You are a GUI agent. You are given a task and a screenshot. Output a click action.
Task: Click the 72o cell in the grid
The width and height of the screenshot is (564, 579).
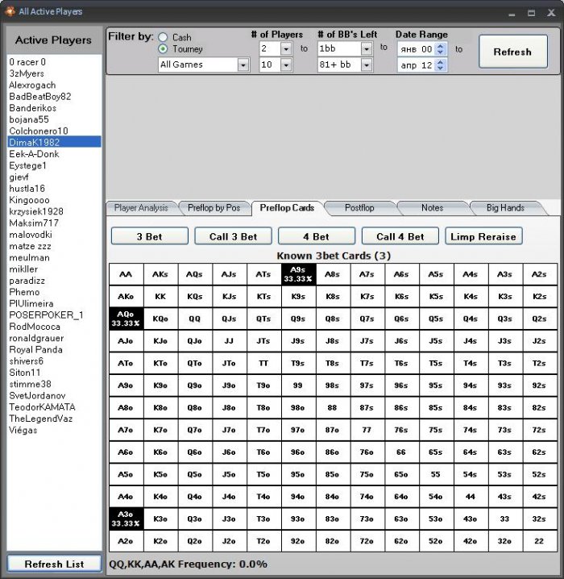[x=367, y=541]
